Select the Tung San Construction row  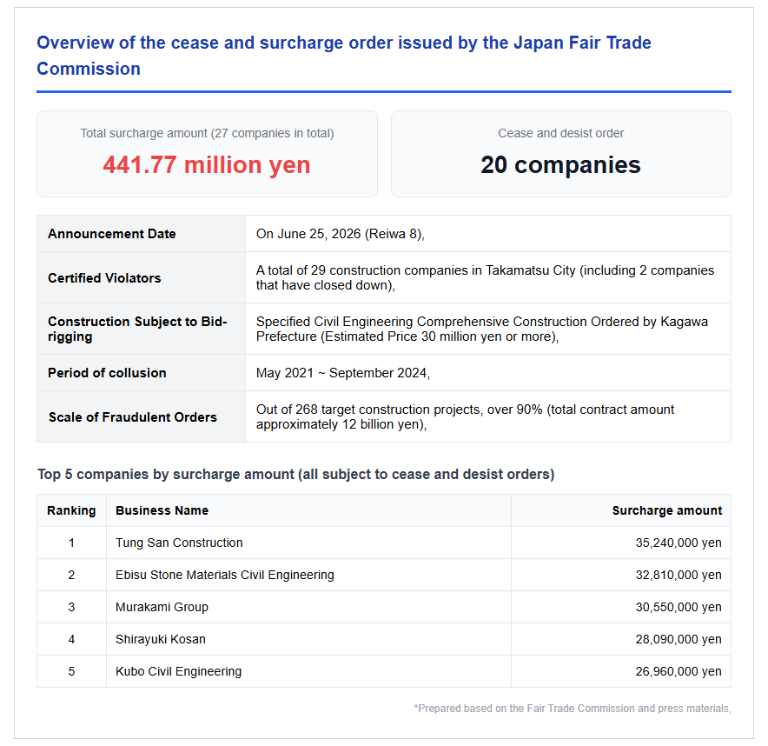click(384, 543)
